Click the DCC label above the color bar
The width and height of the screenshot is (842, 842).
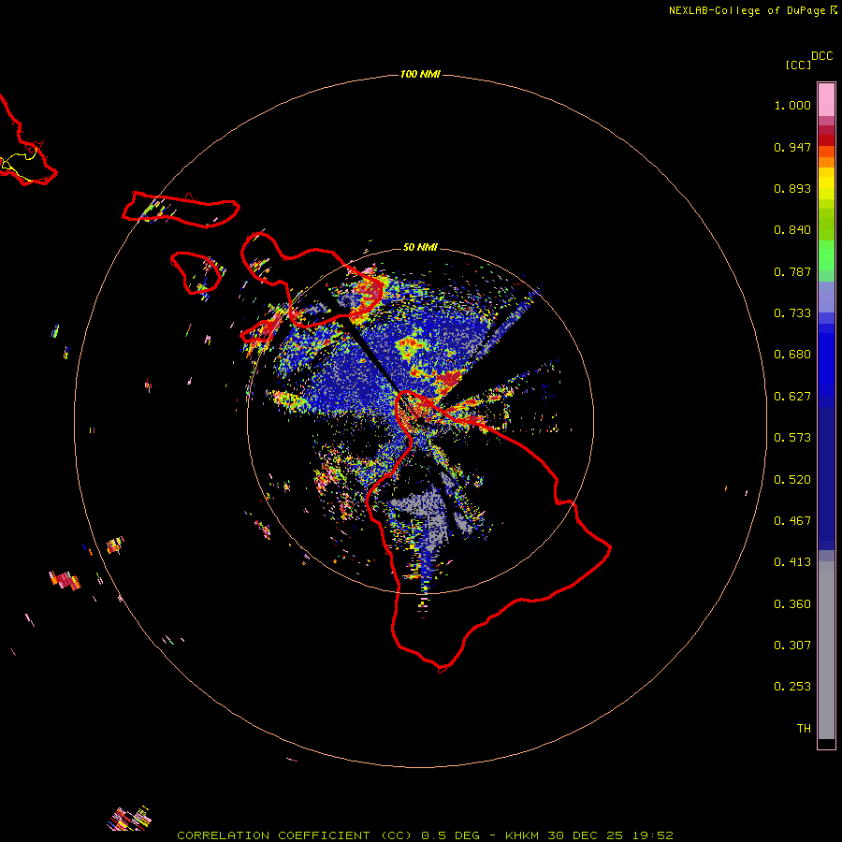click(x=821, y=56)
